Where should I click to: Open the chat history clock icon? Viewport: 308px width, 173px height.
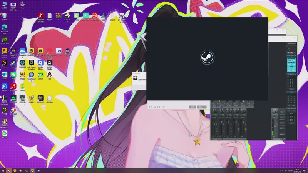[163, 107]
